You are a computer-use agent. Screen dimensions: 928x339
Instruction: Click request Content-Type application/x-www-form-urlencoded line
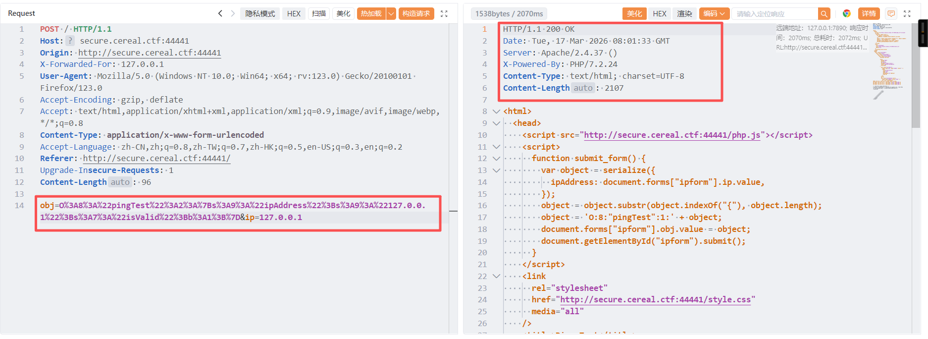click(x=152, y=135)
